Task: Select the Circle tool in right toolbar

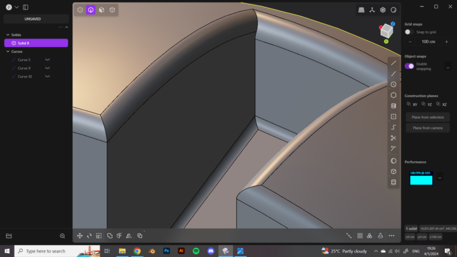Action: tap(394, 84)
